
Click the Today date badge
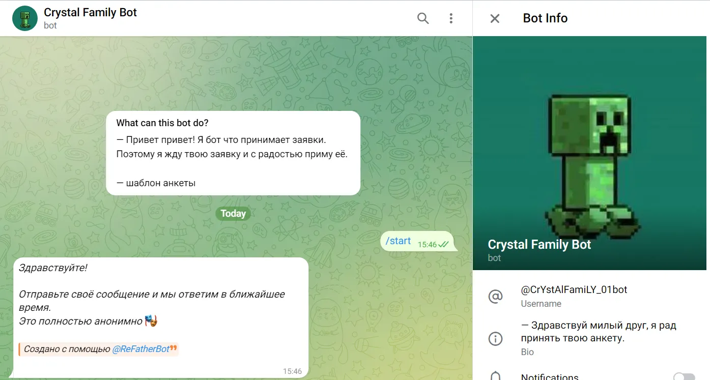pyautogui.click(x=233, y=214)
